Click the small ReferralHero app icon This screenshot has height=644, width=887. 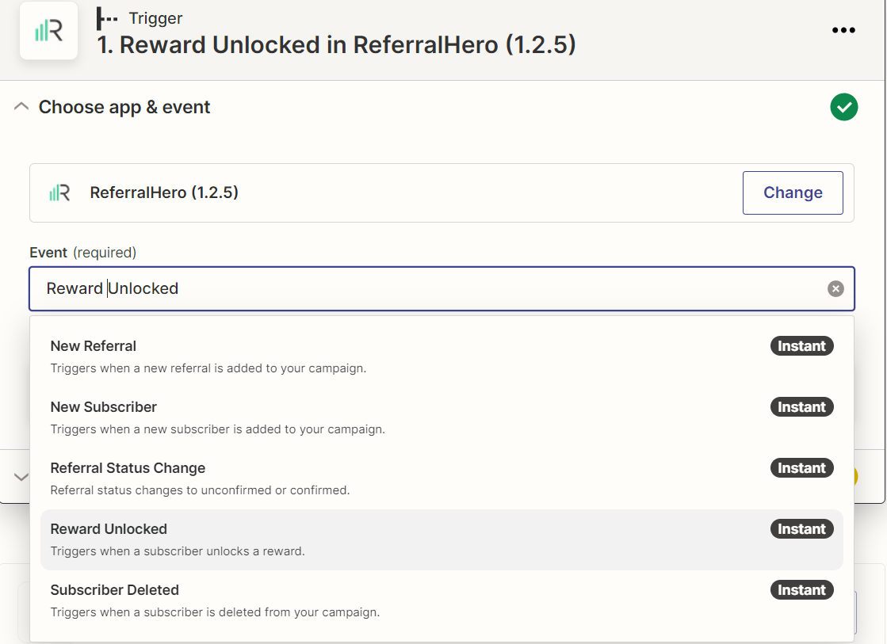pyautogui.click(x=59, y=192)
